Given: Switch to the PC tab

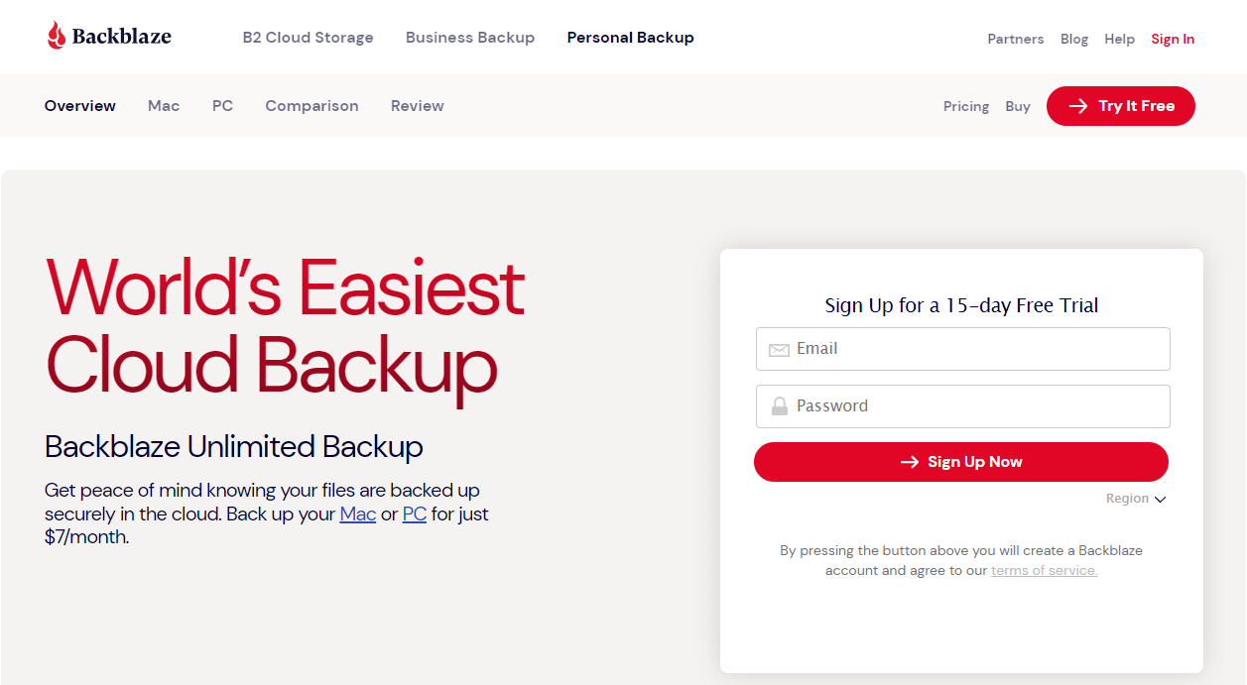Looking at the screenshot, I should 222,106.
